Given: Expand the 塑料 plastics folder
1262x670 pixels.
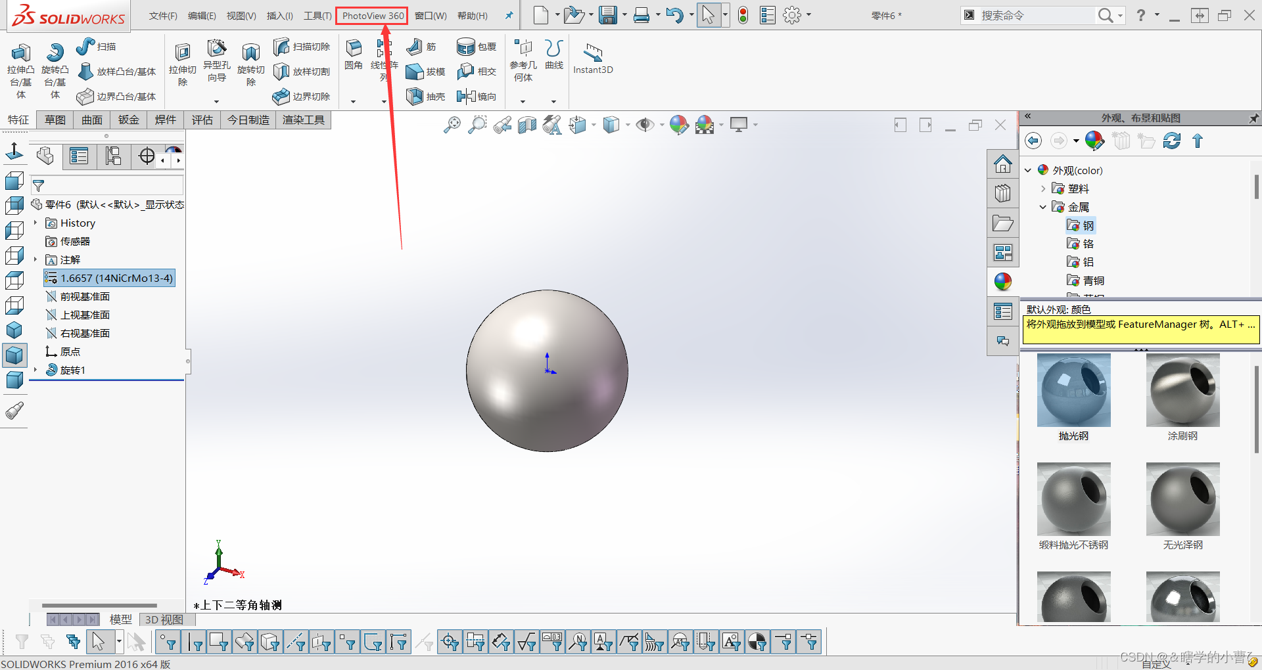Looking at the screenshot, I should [x=1043, y=189].
